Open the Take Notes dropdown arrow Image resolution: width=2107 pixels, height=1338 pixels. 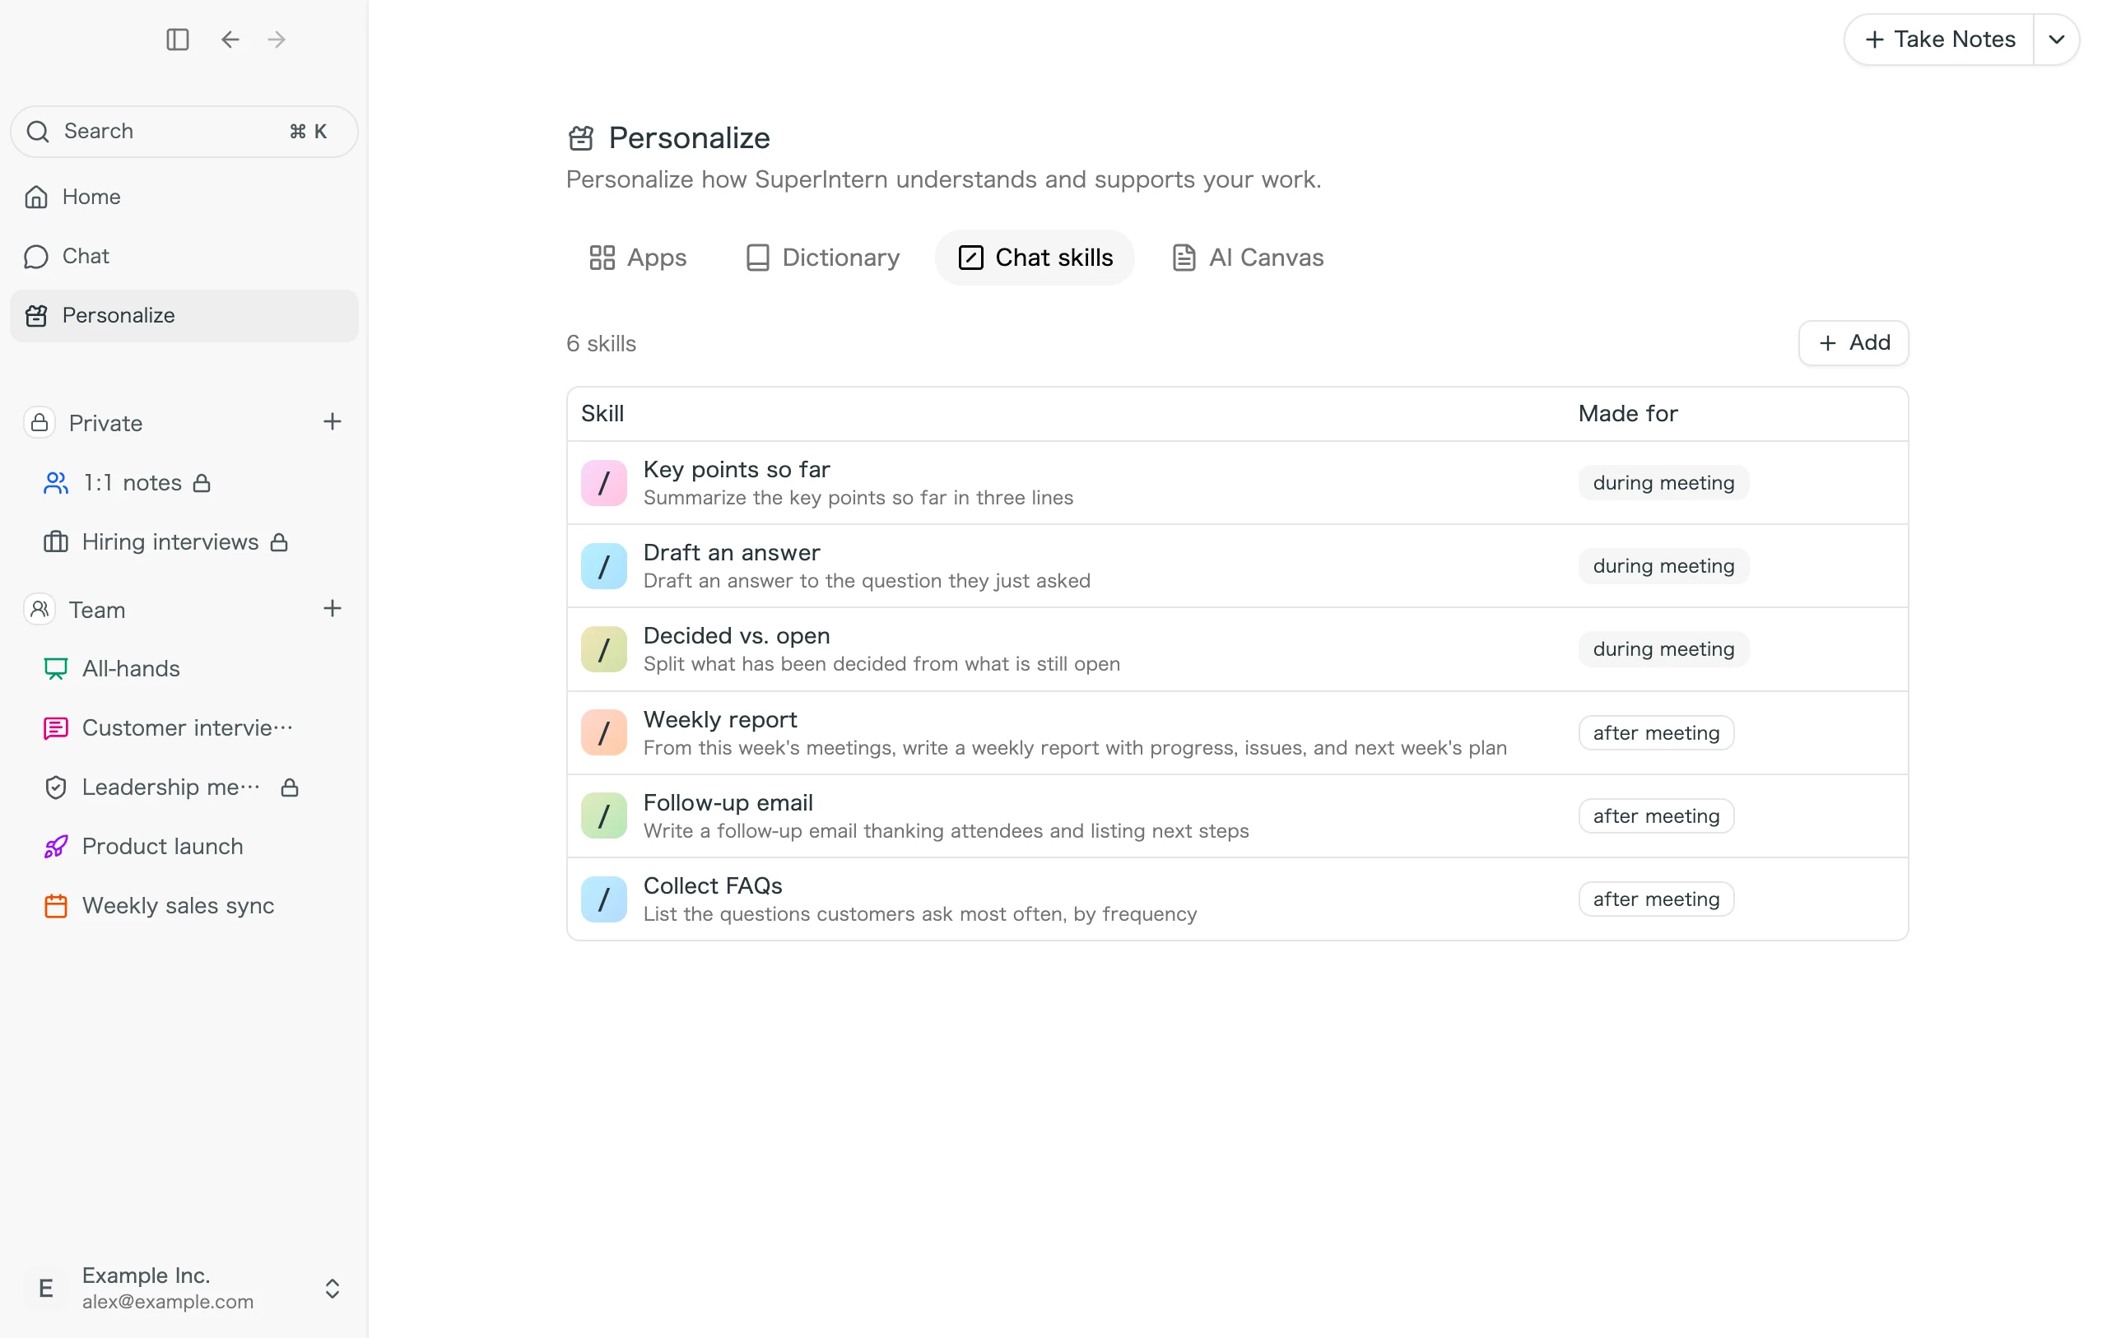click(2057, 39)
